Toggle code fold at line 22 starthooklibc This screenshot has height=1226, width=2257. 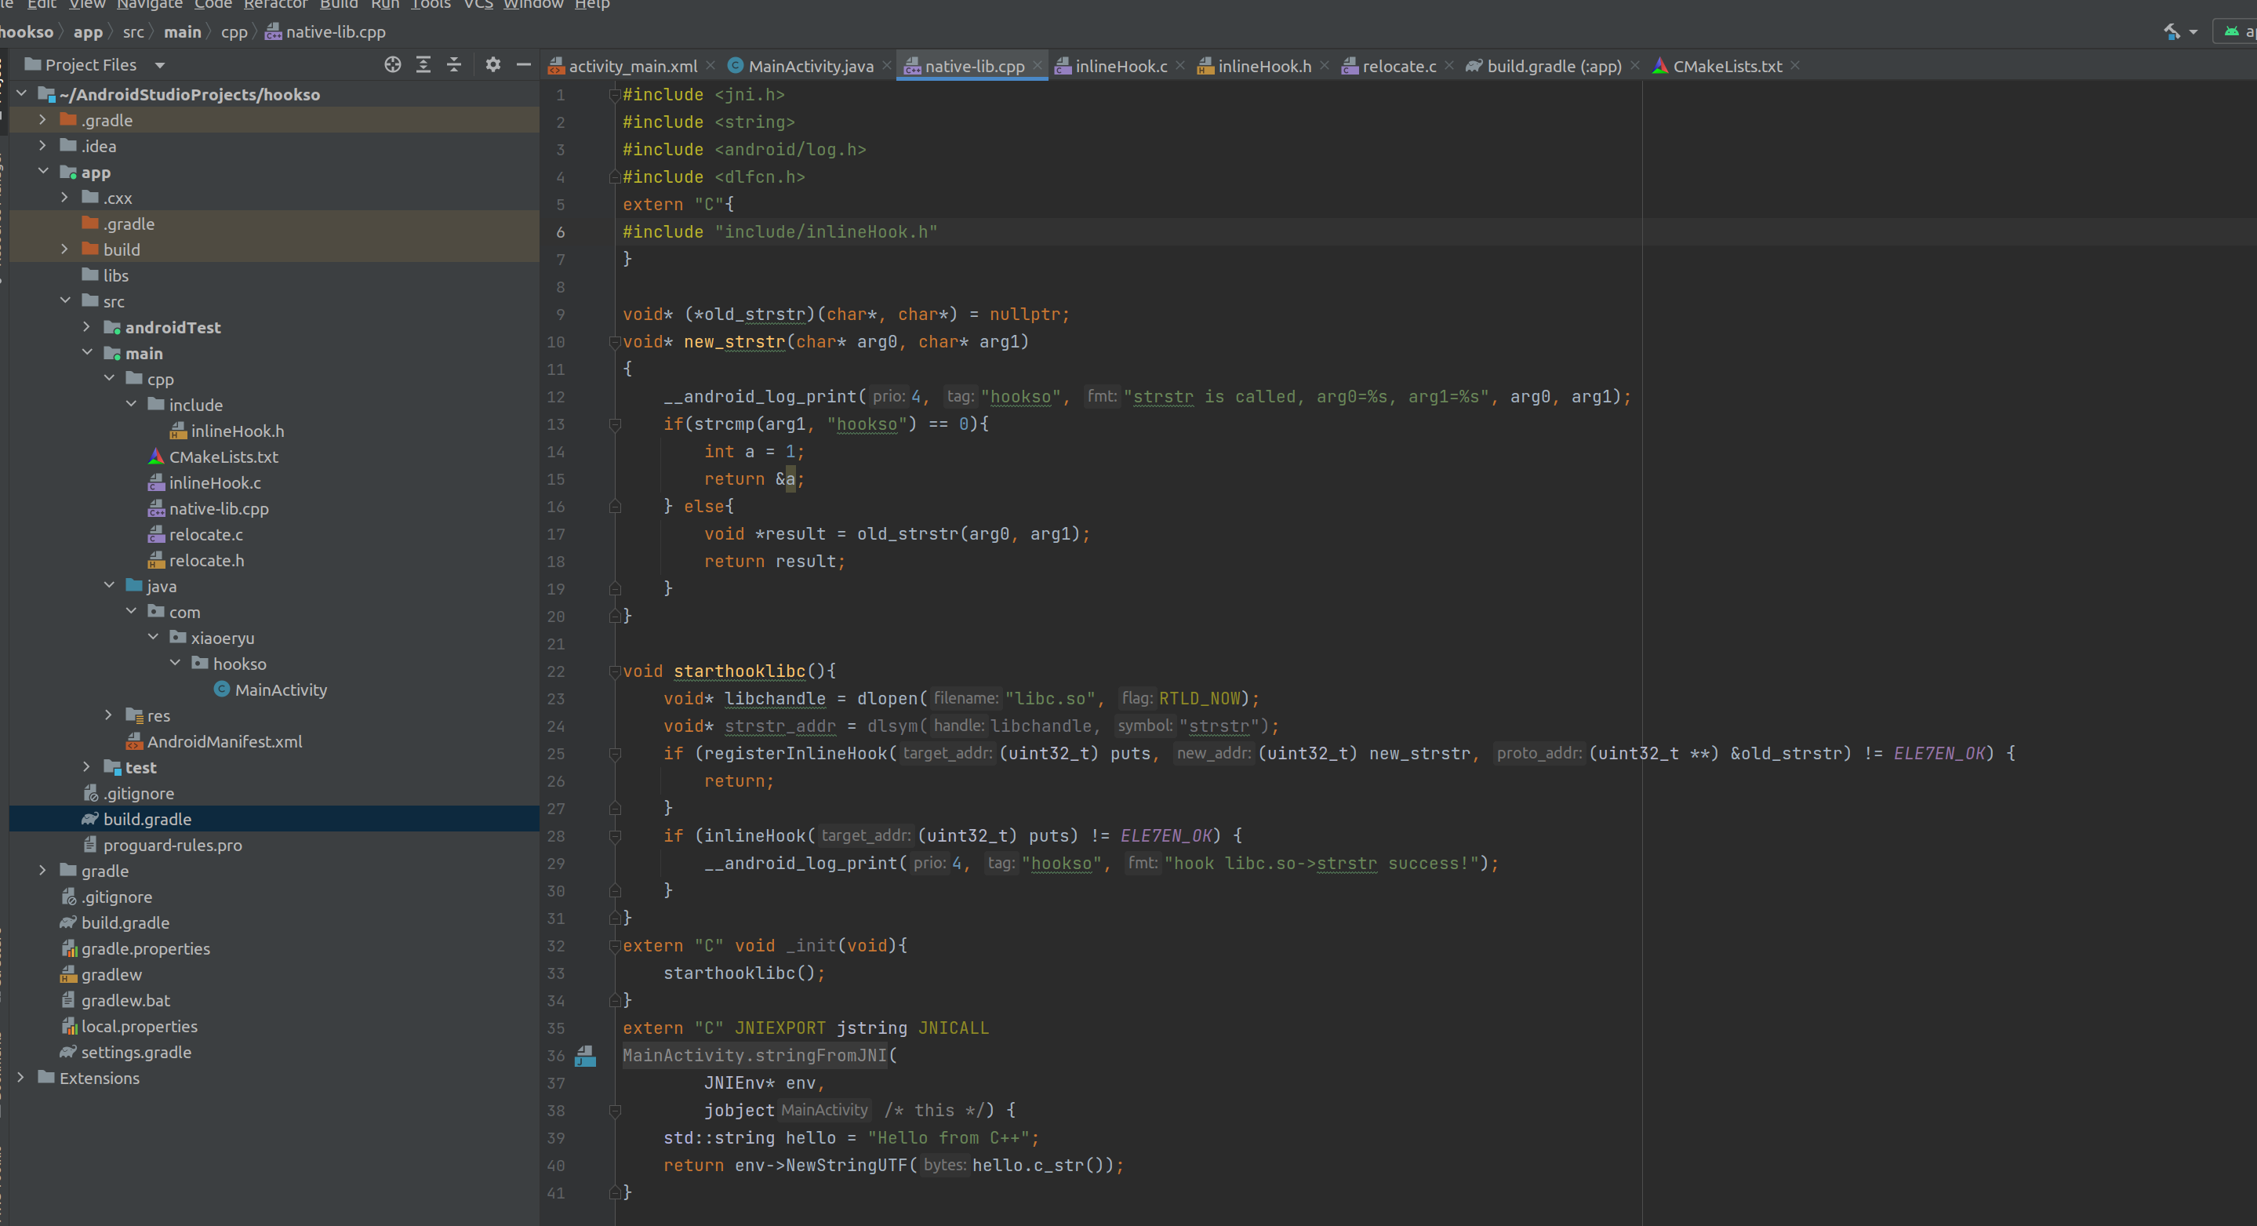pos(615,671)
